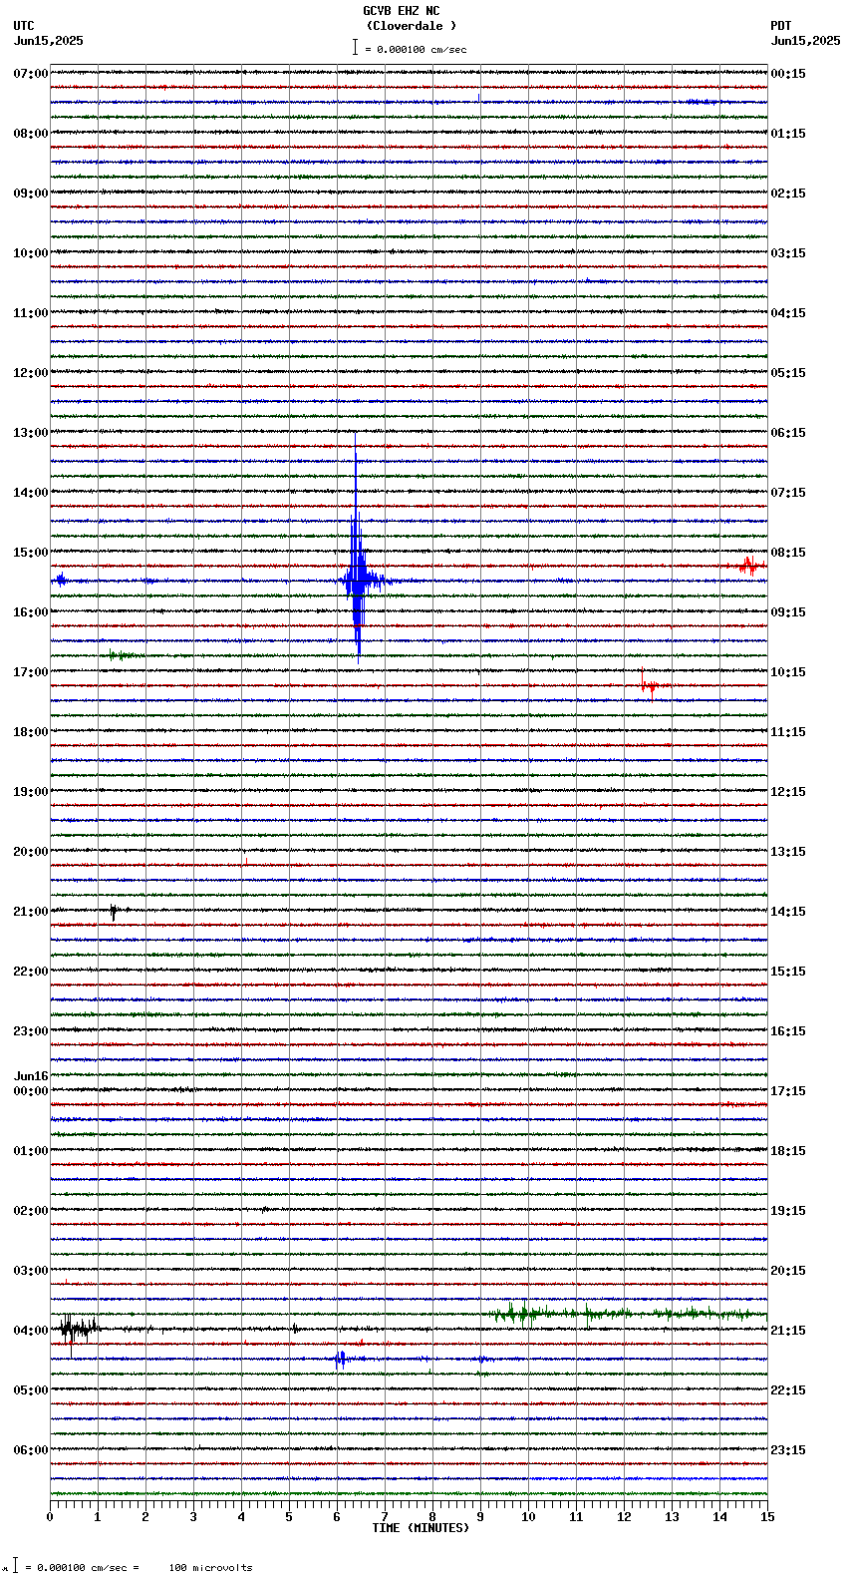
Task: Click the Jun16 date change label
Action: pyautogui.click(x=31, y=1076)
